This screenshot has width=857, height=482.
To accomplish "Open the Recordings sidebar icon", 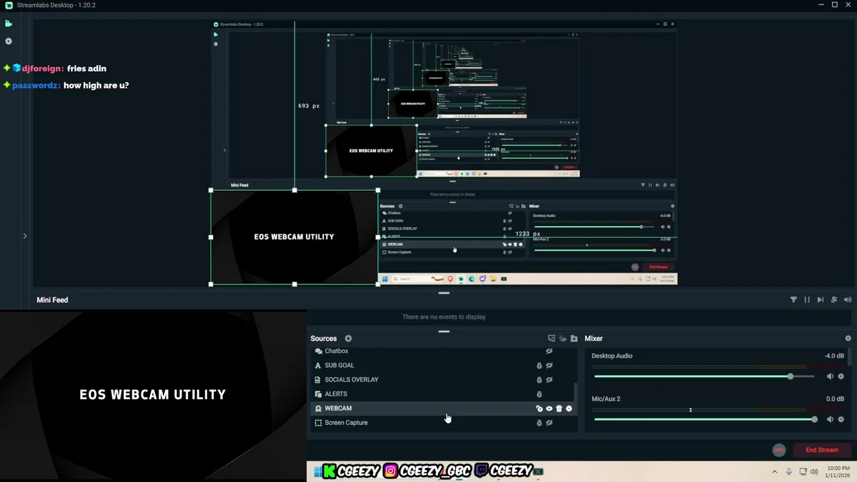I will pyautogui.click(x=9, y=42).
